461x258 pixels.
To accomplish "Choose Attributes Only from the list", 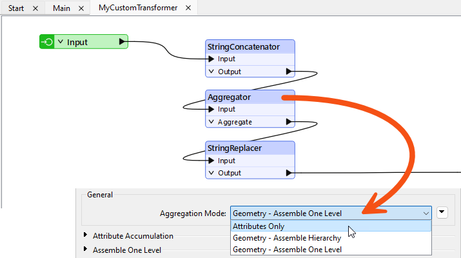I will [259, 226].
